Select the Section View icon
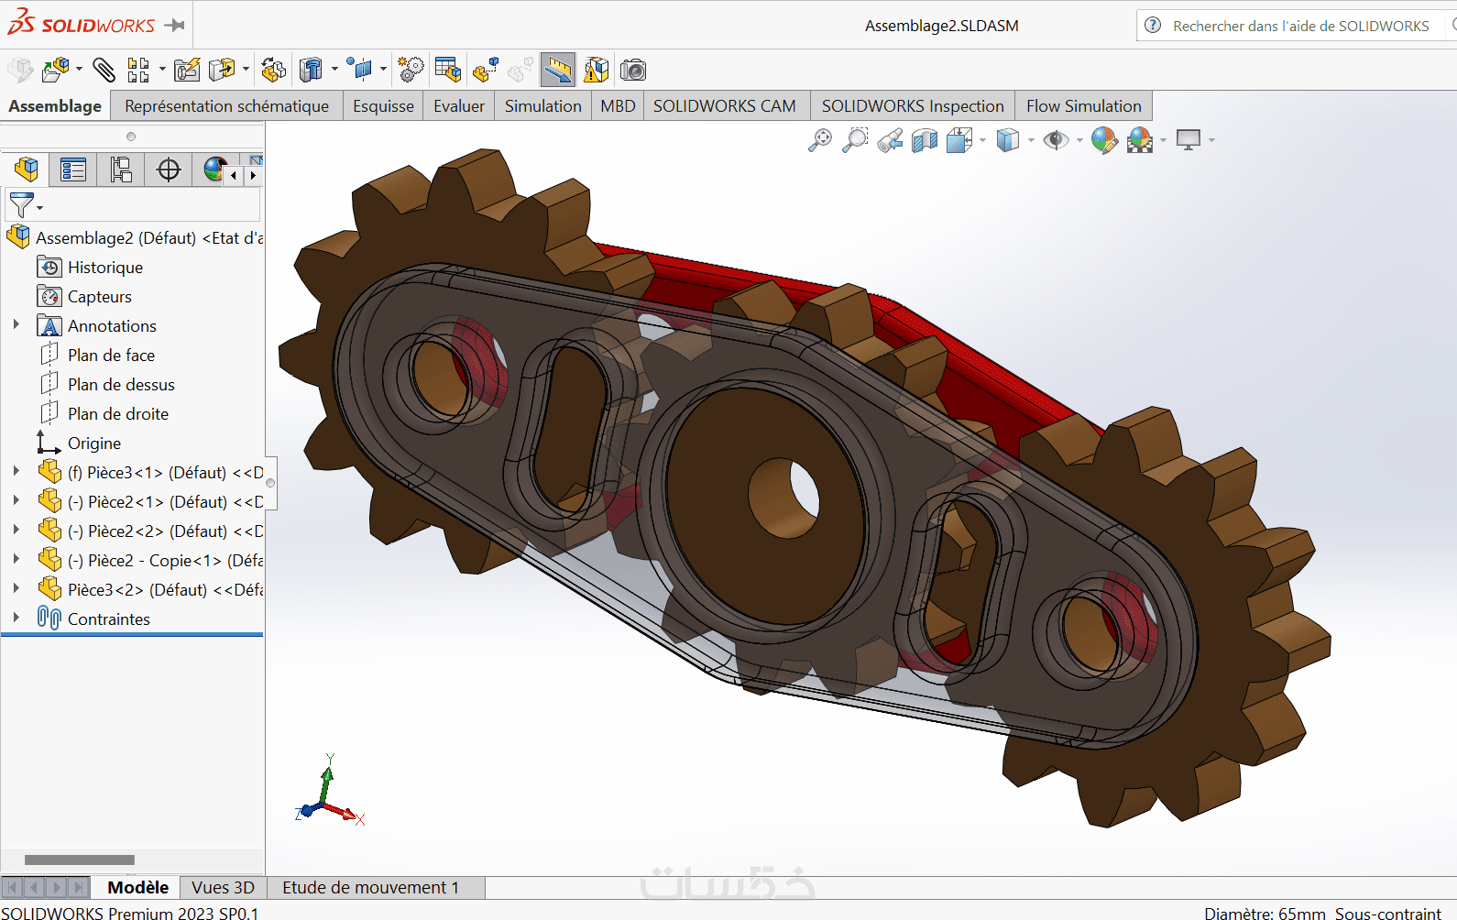Image resolution: width=1457 pixels, height=920 pixels. coord(925,140)
